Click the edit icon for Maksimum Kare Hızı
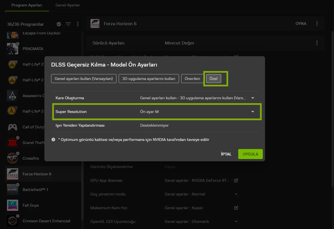Screen dimensions: 334x229 pyautogui.click(x=236, y=208)
